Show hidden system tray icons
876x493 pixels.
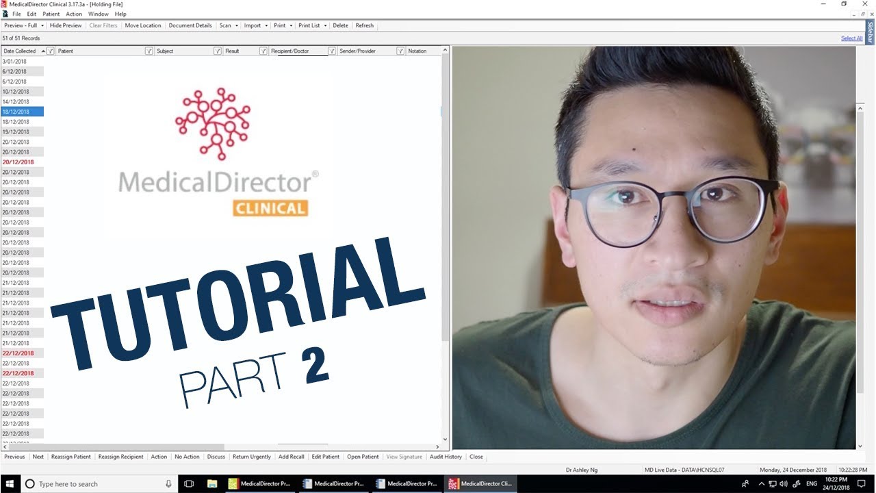pyautogui.click(x=762, y=483)
